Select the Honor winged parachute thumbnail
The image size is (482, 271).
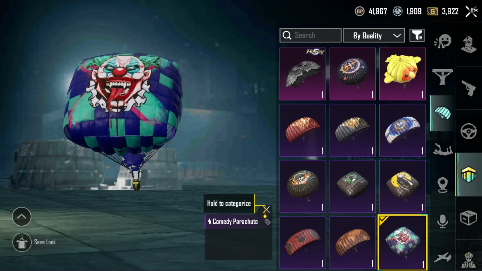pos(303,74)
